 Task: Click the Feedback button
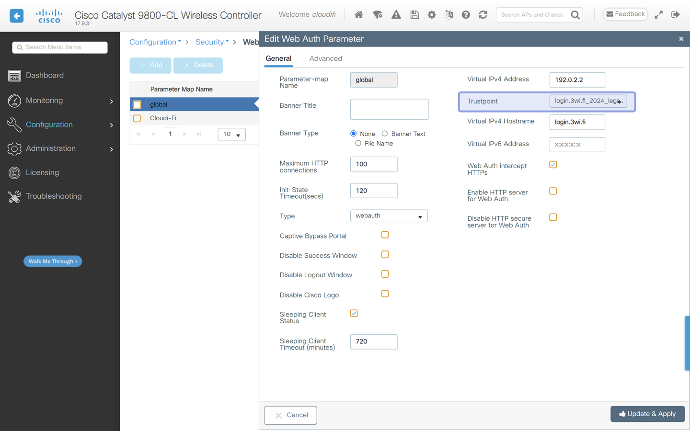(x=625, y=14)
